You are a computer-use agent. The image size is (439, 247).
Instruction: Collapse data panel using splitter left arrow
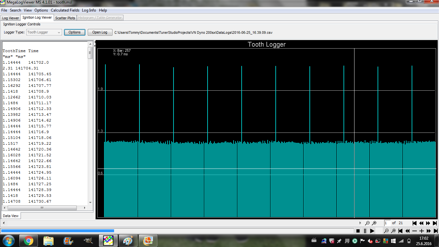(x=94, y=42)
